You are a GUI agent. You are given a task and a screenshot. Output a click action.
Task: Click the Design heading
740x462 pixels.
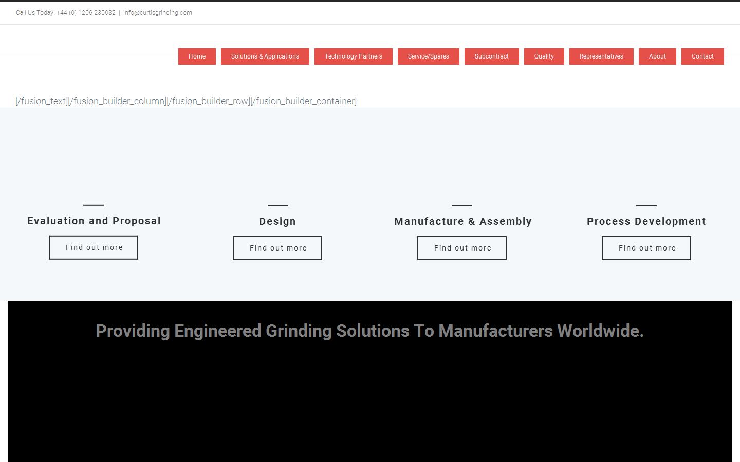click(x=277, y=221)
